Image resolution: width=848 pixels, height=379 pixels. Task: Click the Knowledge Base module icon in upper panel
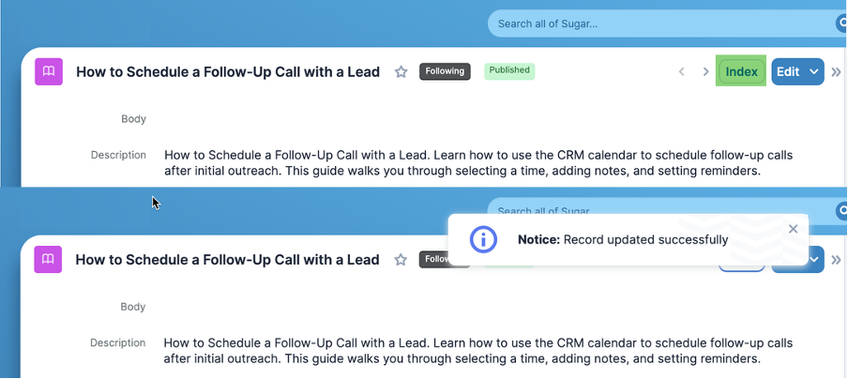(x=48, y=72)
